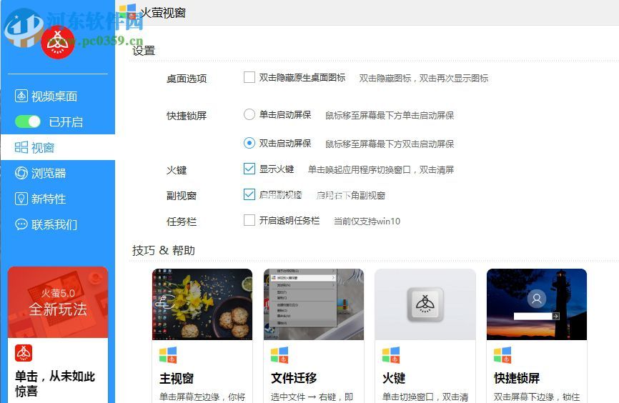Click the 主视窗 card title
Screen dimensions: 619x403
[176, 379]
